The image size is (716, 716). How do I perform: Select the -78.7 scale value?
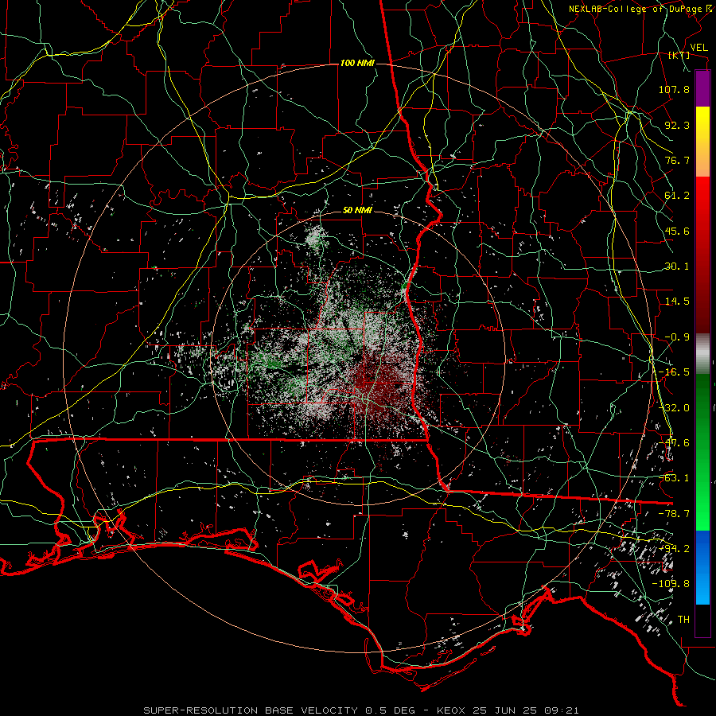pos(674,514)
